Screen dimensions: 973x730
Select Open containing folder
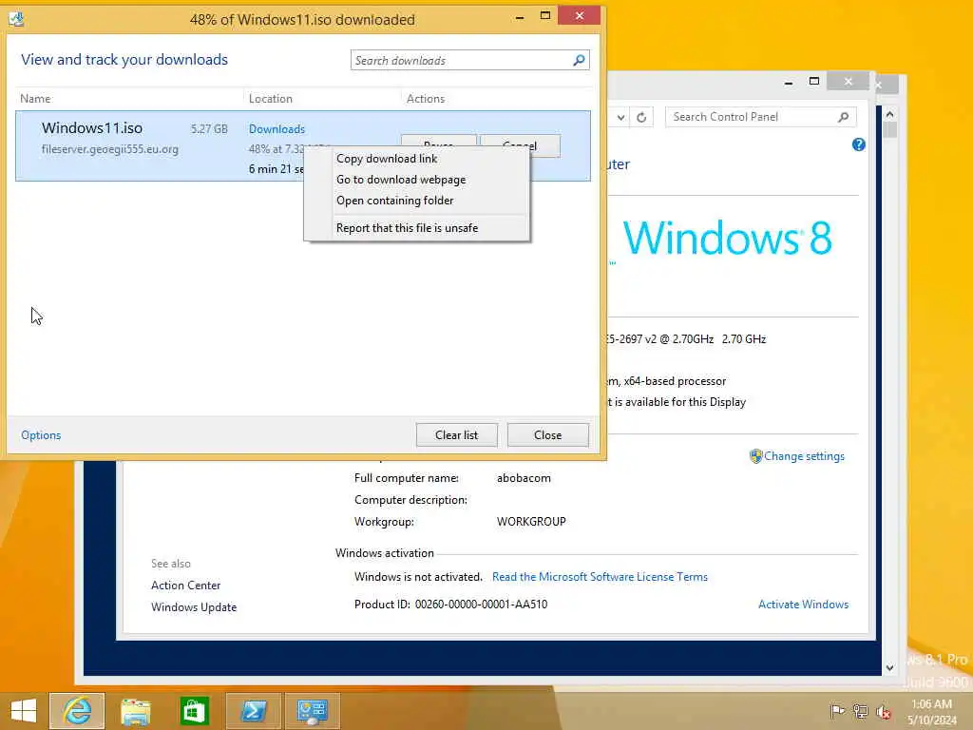coord(394,201)
